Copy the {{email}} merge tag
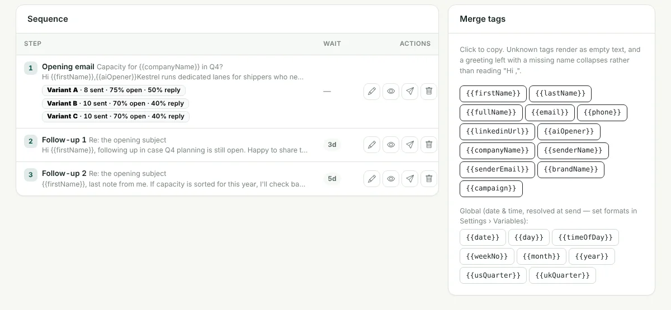Viewport: 671px width, 310px height. click(x=550, y=112)
